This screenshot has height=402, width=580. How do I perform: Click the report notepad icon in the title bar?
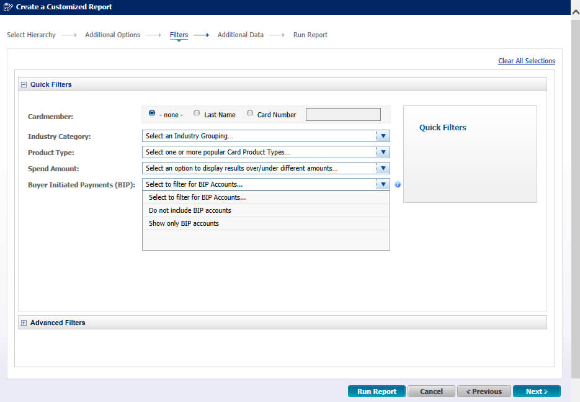(7, 7)
